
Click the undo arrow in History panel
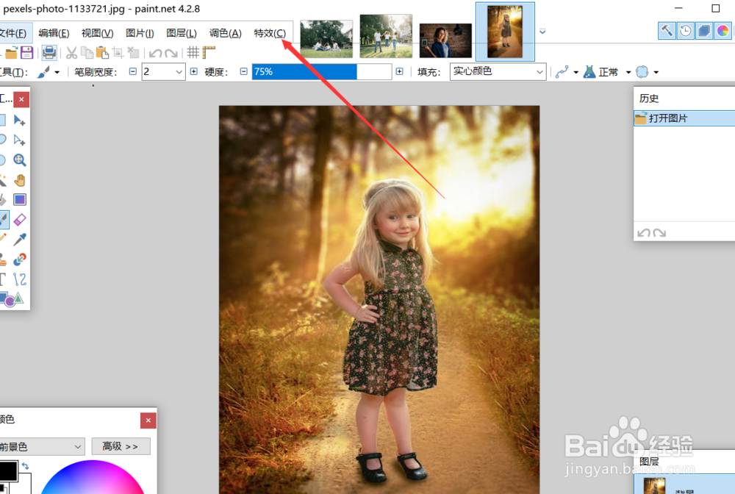[x=644, y=233]
